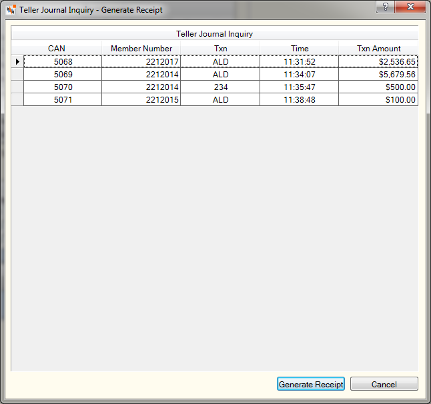Sort by the Member Number column header

(141, 49)
